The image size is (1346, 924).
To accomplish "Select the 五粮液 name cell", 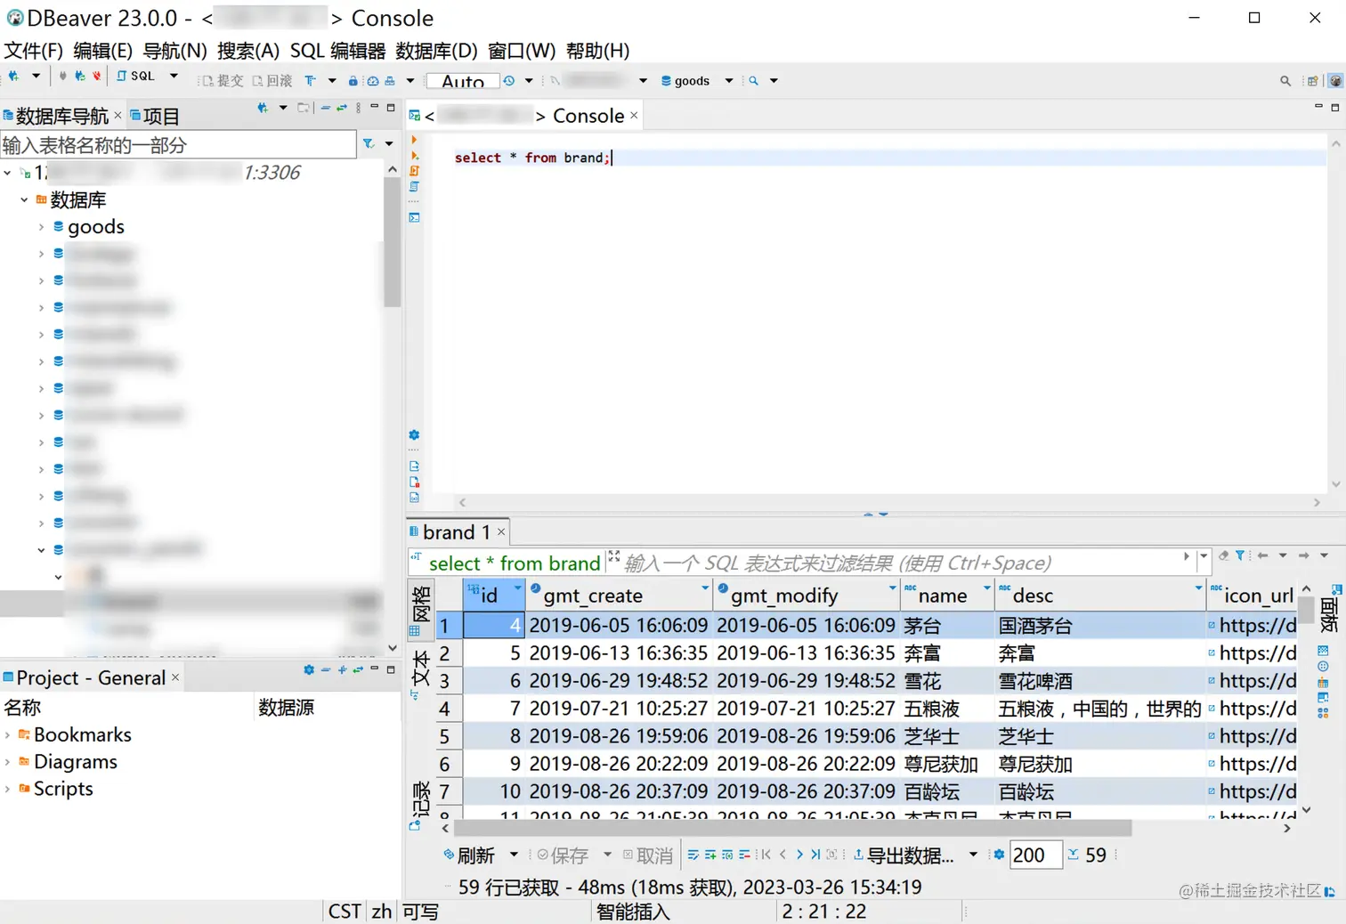I will (946, 709).
